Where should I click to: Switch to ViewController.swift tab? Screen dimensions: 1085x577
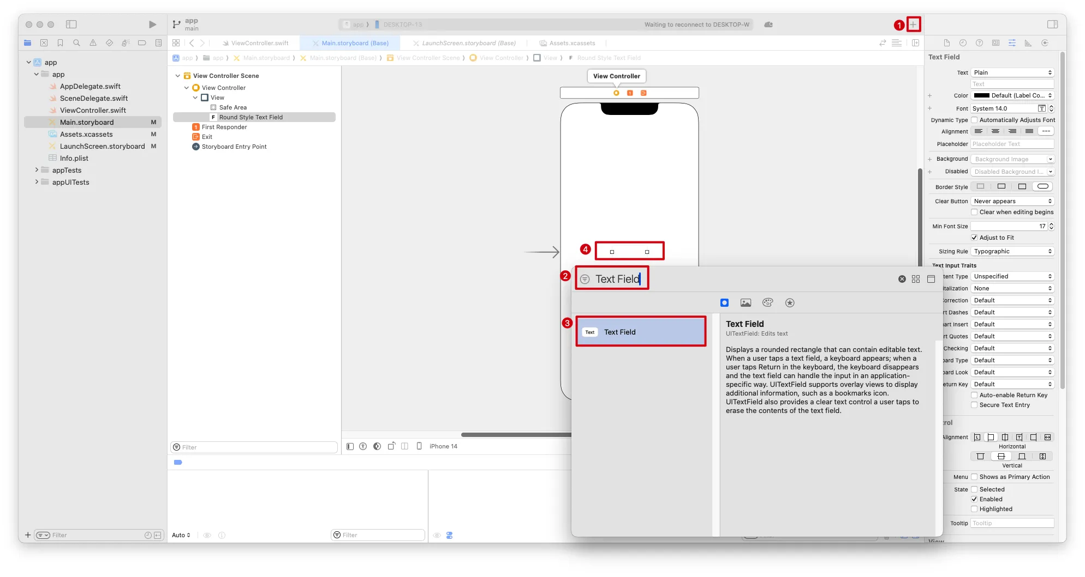click(x=259, y=43)
